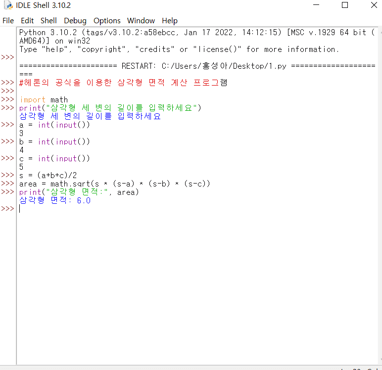Open the Edit menu
Image resolution: width=382 pixels, height=370 pixels.
pyautogui.click(x=27, y=21)
